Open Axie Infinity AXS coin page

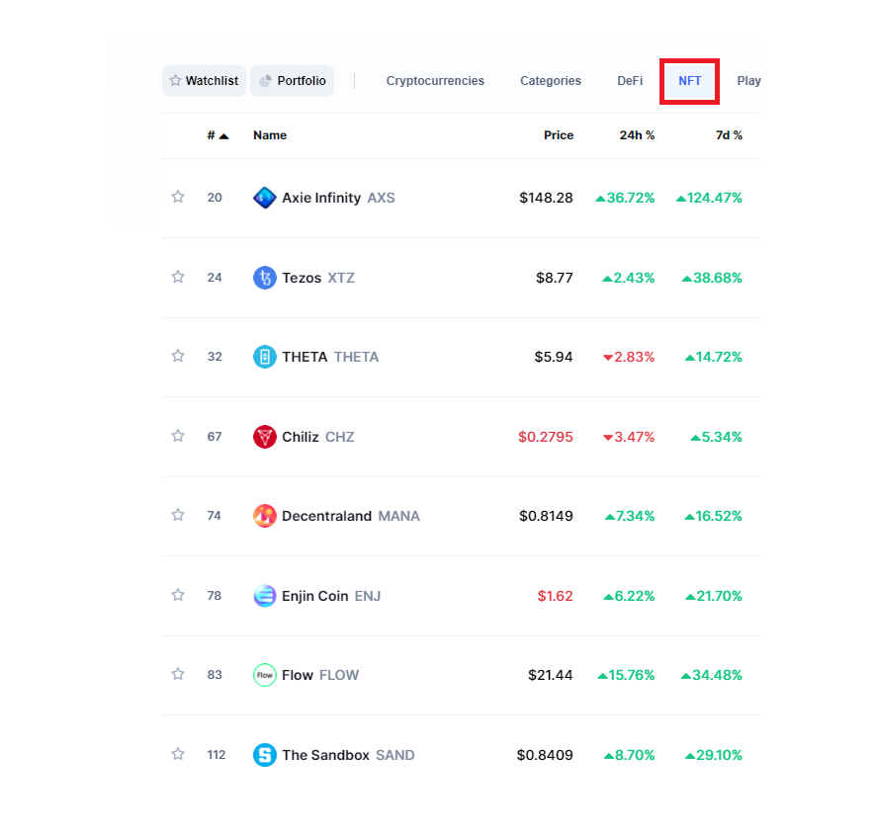pos(338,198)
